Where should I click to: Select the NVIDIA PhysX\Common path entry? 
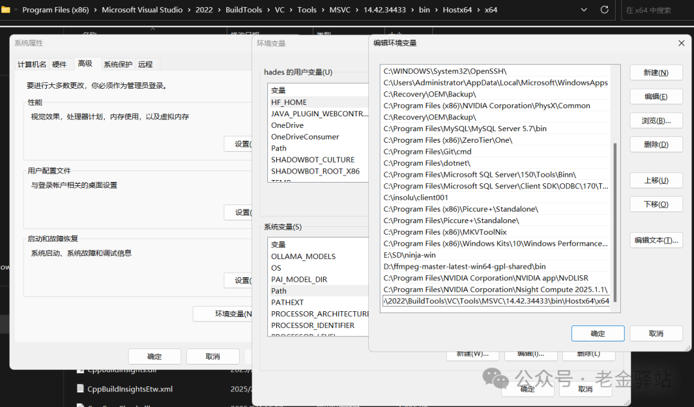click(495, 105)
